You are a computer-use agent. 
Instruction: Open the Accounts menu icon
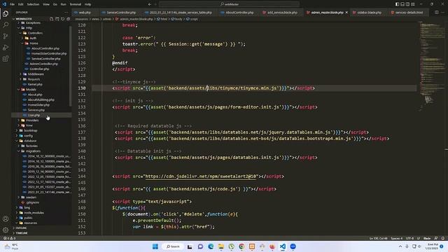click(6, 219)
